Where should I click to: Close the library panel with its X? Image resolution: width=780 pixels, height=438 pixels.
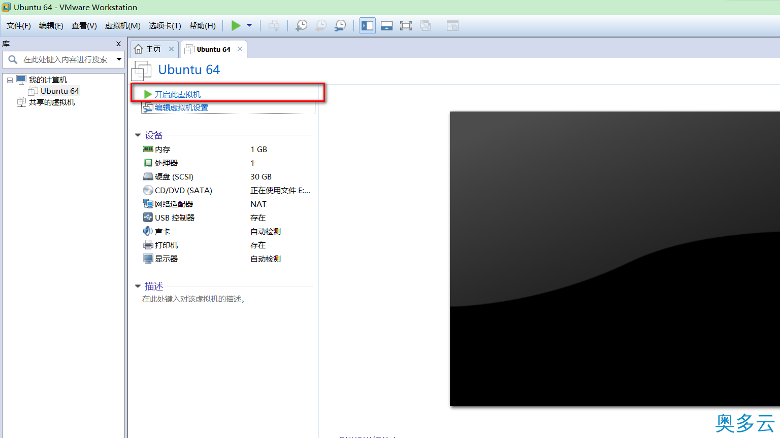point(118,44)
